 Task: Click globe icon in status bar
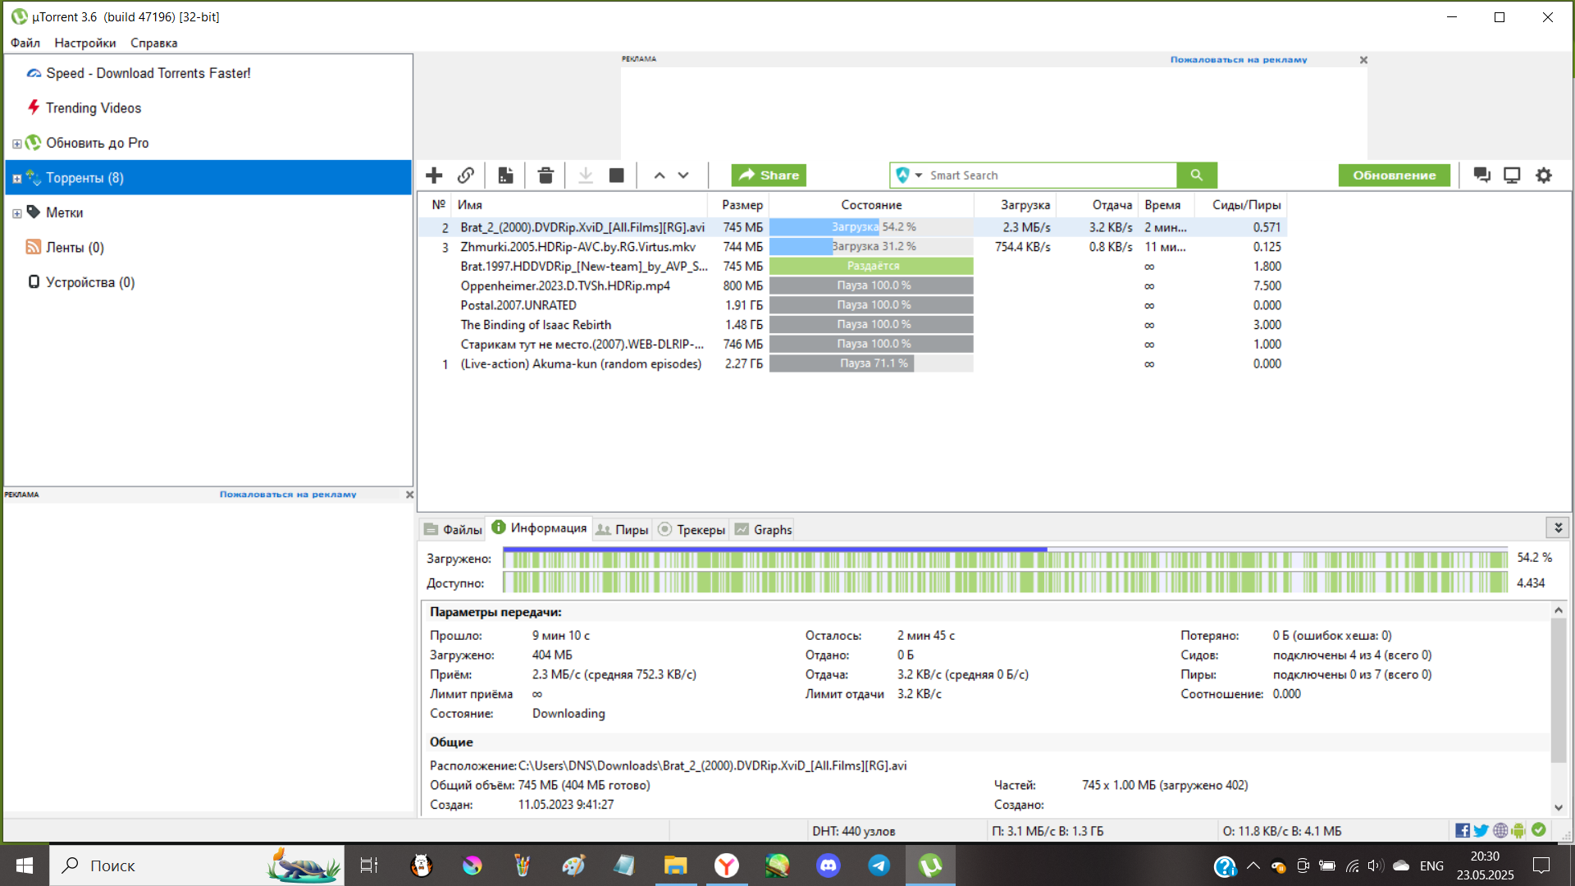(1500, 830)
